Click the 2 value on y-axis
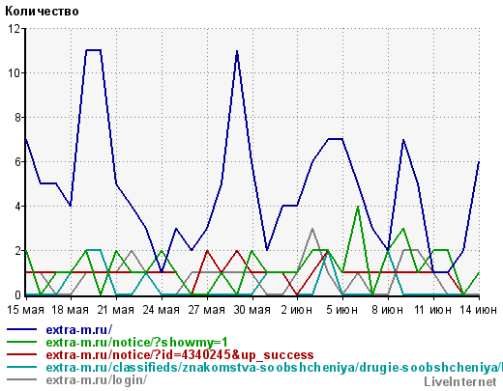The width and height of the screenshot is (503, 391). (x=17, y=251)
